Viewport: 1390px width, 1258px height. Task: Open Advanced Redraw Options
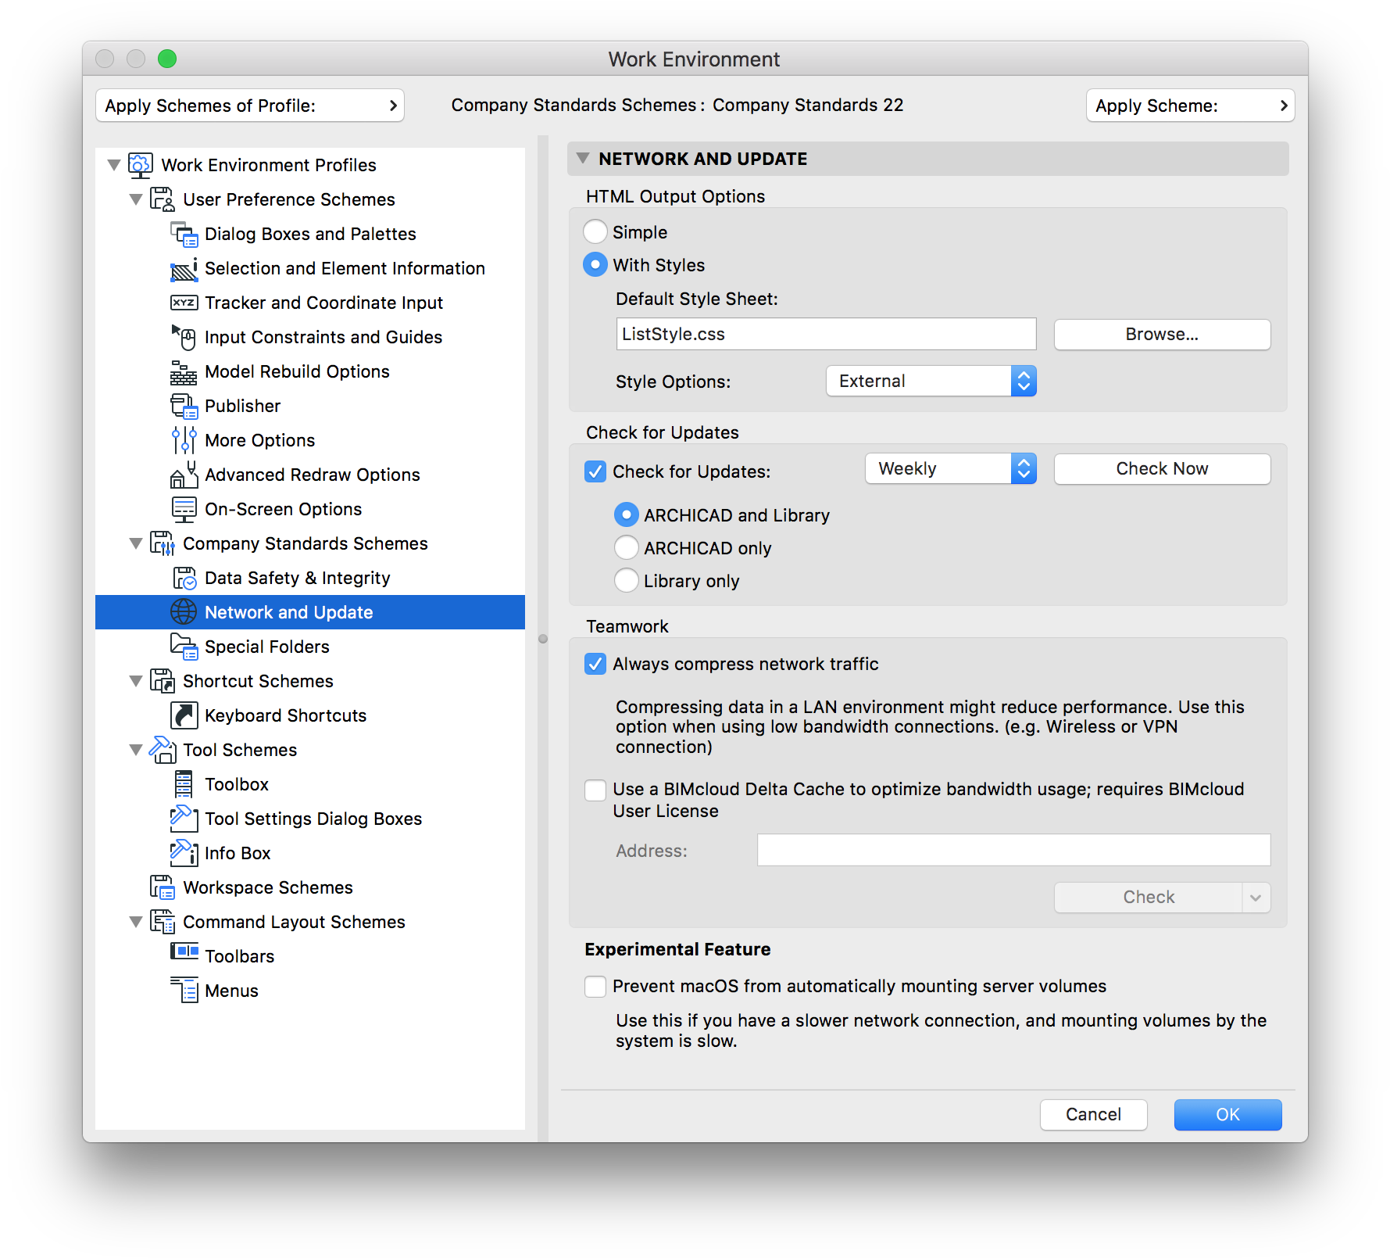[312, 475]
